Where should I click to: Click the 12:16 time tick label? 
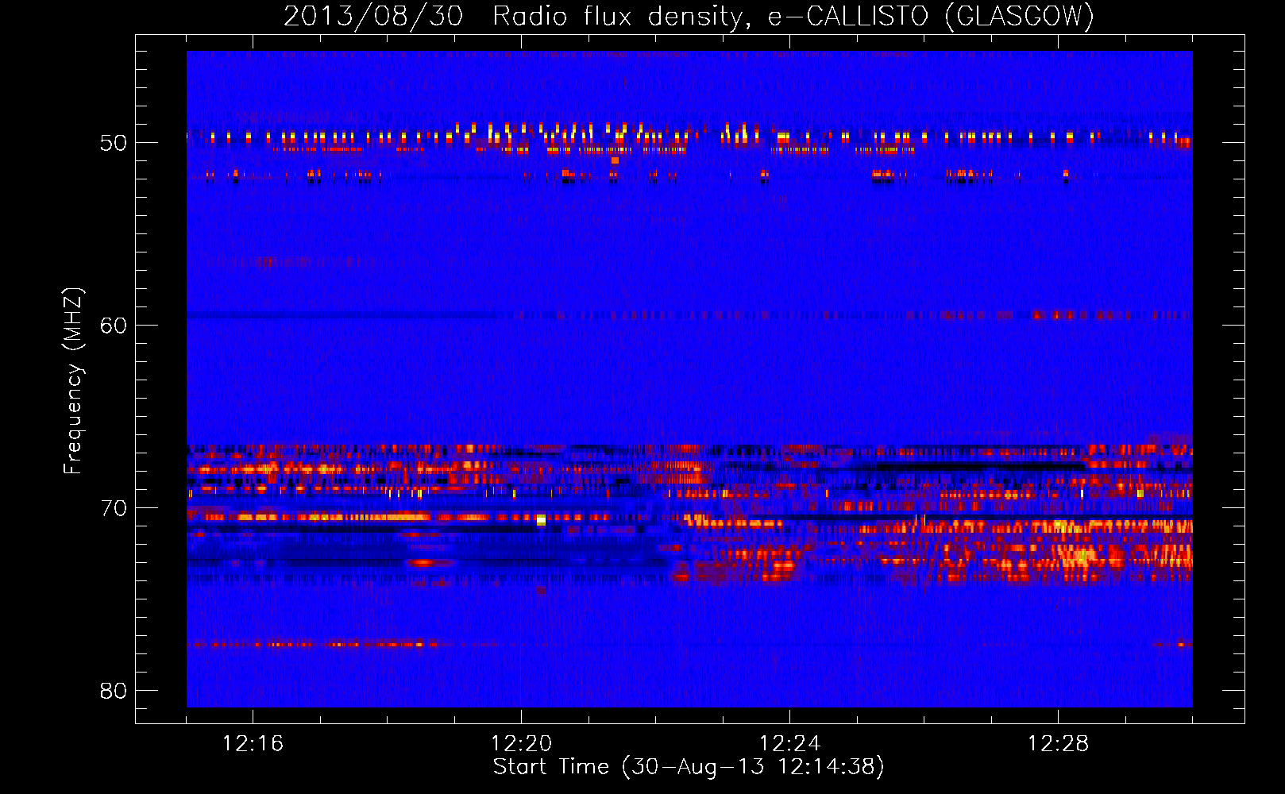[253, 744]
